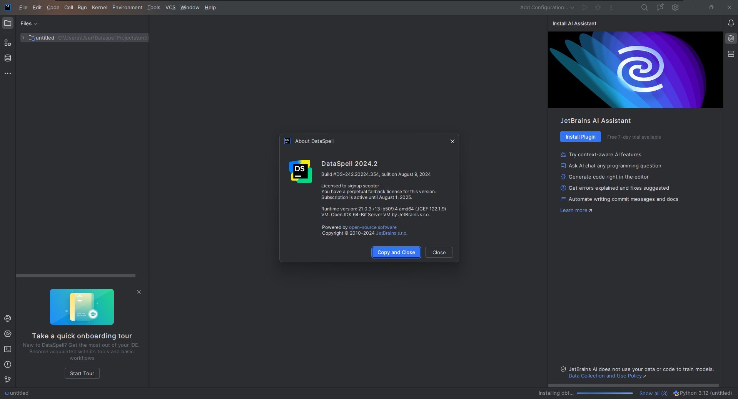Open the Kernel menu

(99, 7)
